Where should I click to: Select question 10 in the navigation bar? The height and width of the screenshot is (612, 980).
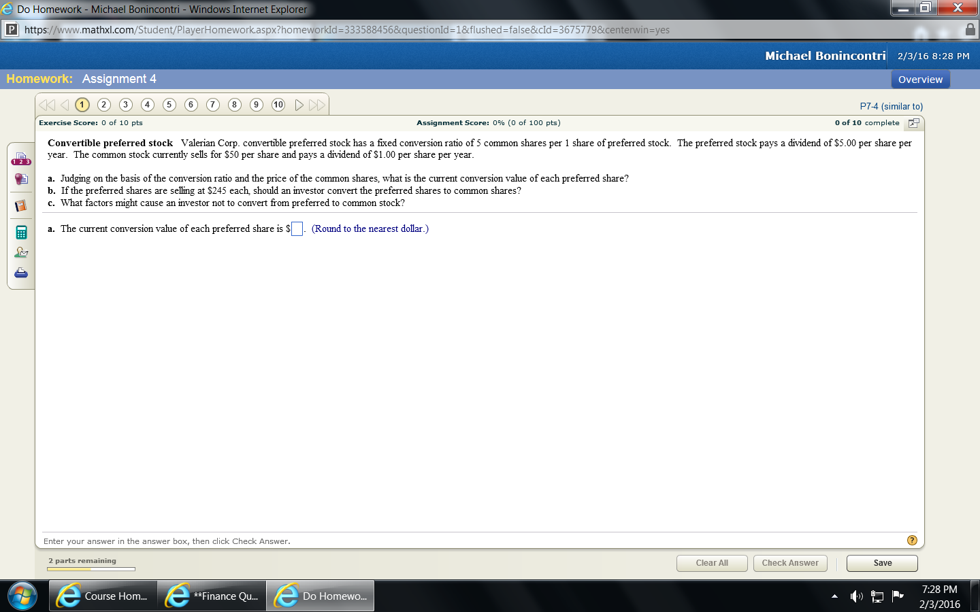click(278, 105)
